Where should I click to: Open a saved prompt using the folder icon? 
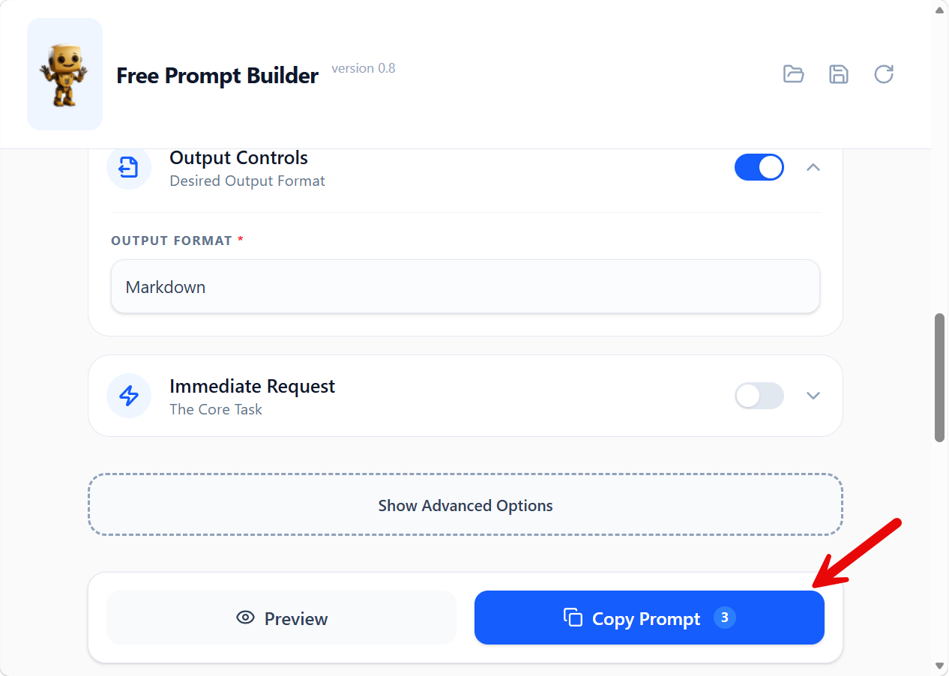[x=794, y=74]
